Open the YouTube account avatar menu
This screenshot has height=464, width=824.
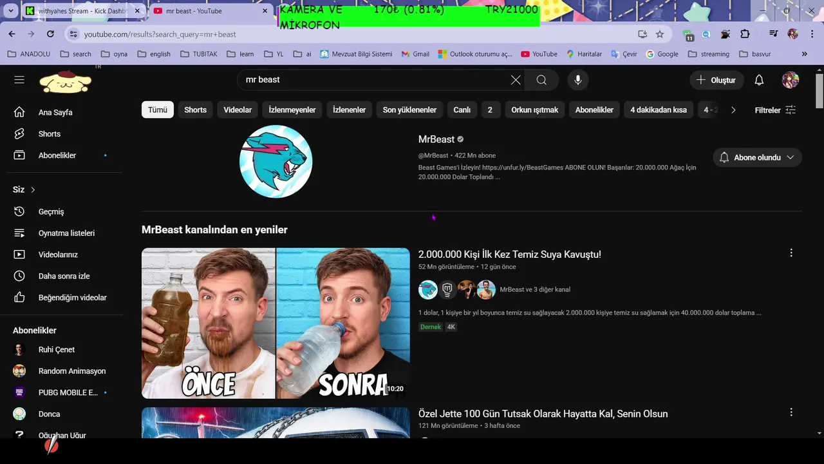click(x=791, y=80)
